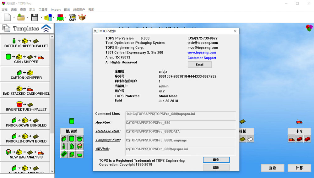Select the white slip sheet icon under 栈板

pos(250,139)
